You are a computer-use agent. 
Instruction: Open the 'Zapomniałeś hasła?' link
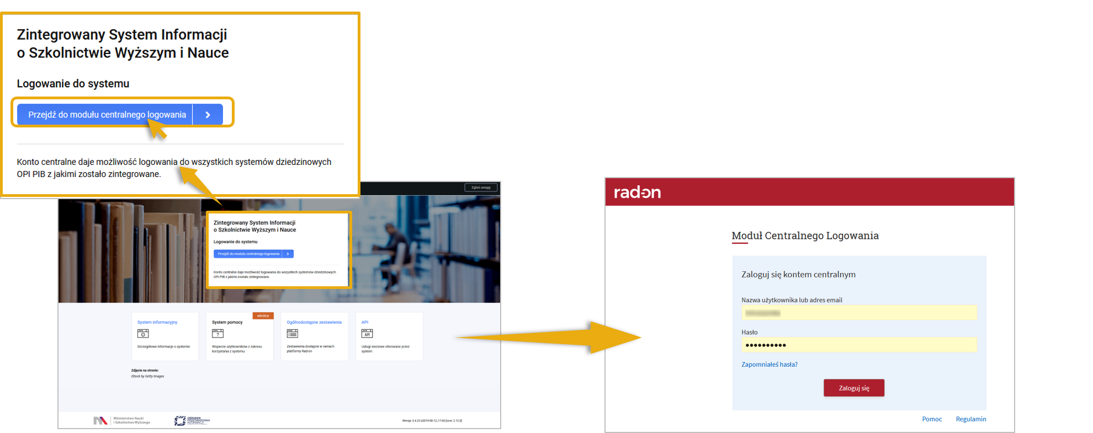click(x=769, y=365)
